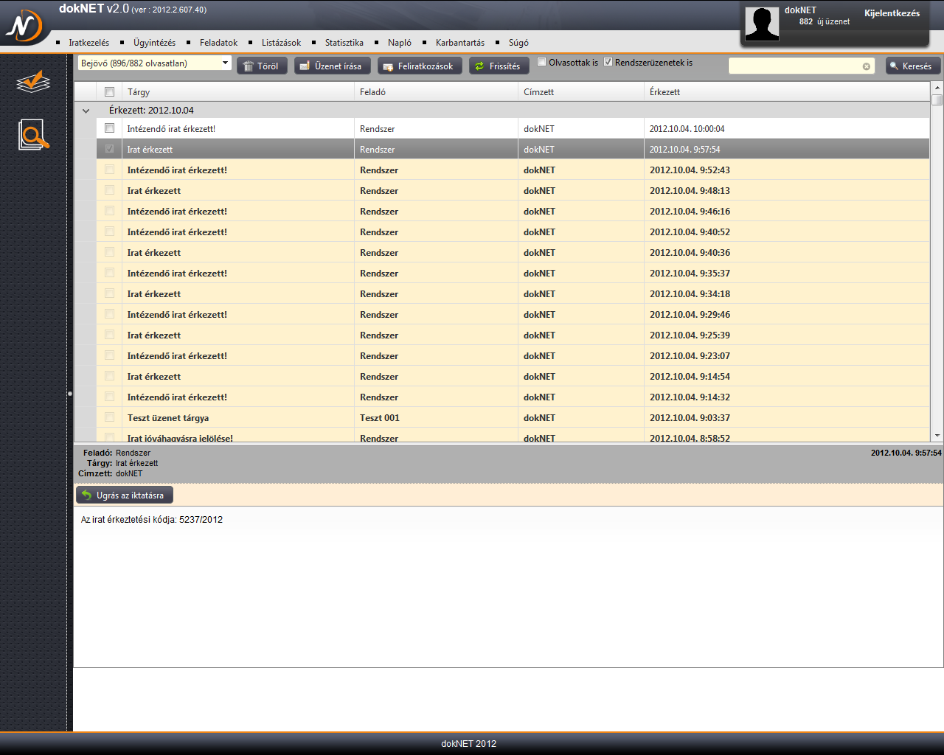Click the Keresés button
944x755 pixels.
pyautogui.click(x=913, y=66)
